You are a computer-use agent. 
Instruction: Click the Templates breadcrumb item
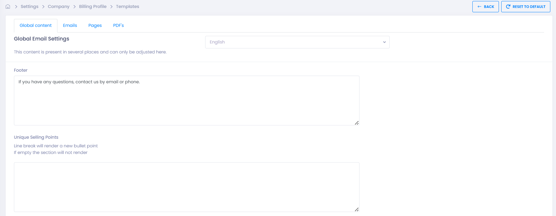click(x=127, y=7)
